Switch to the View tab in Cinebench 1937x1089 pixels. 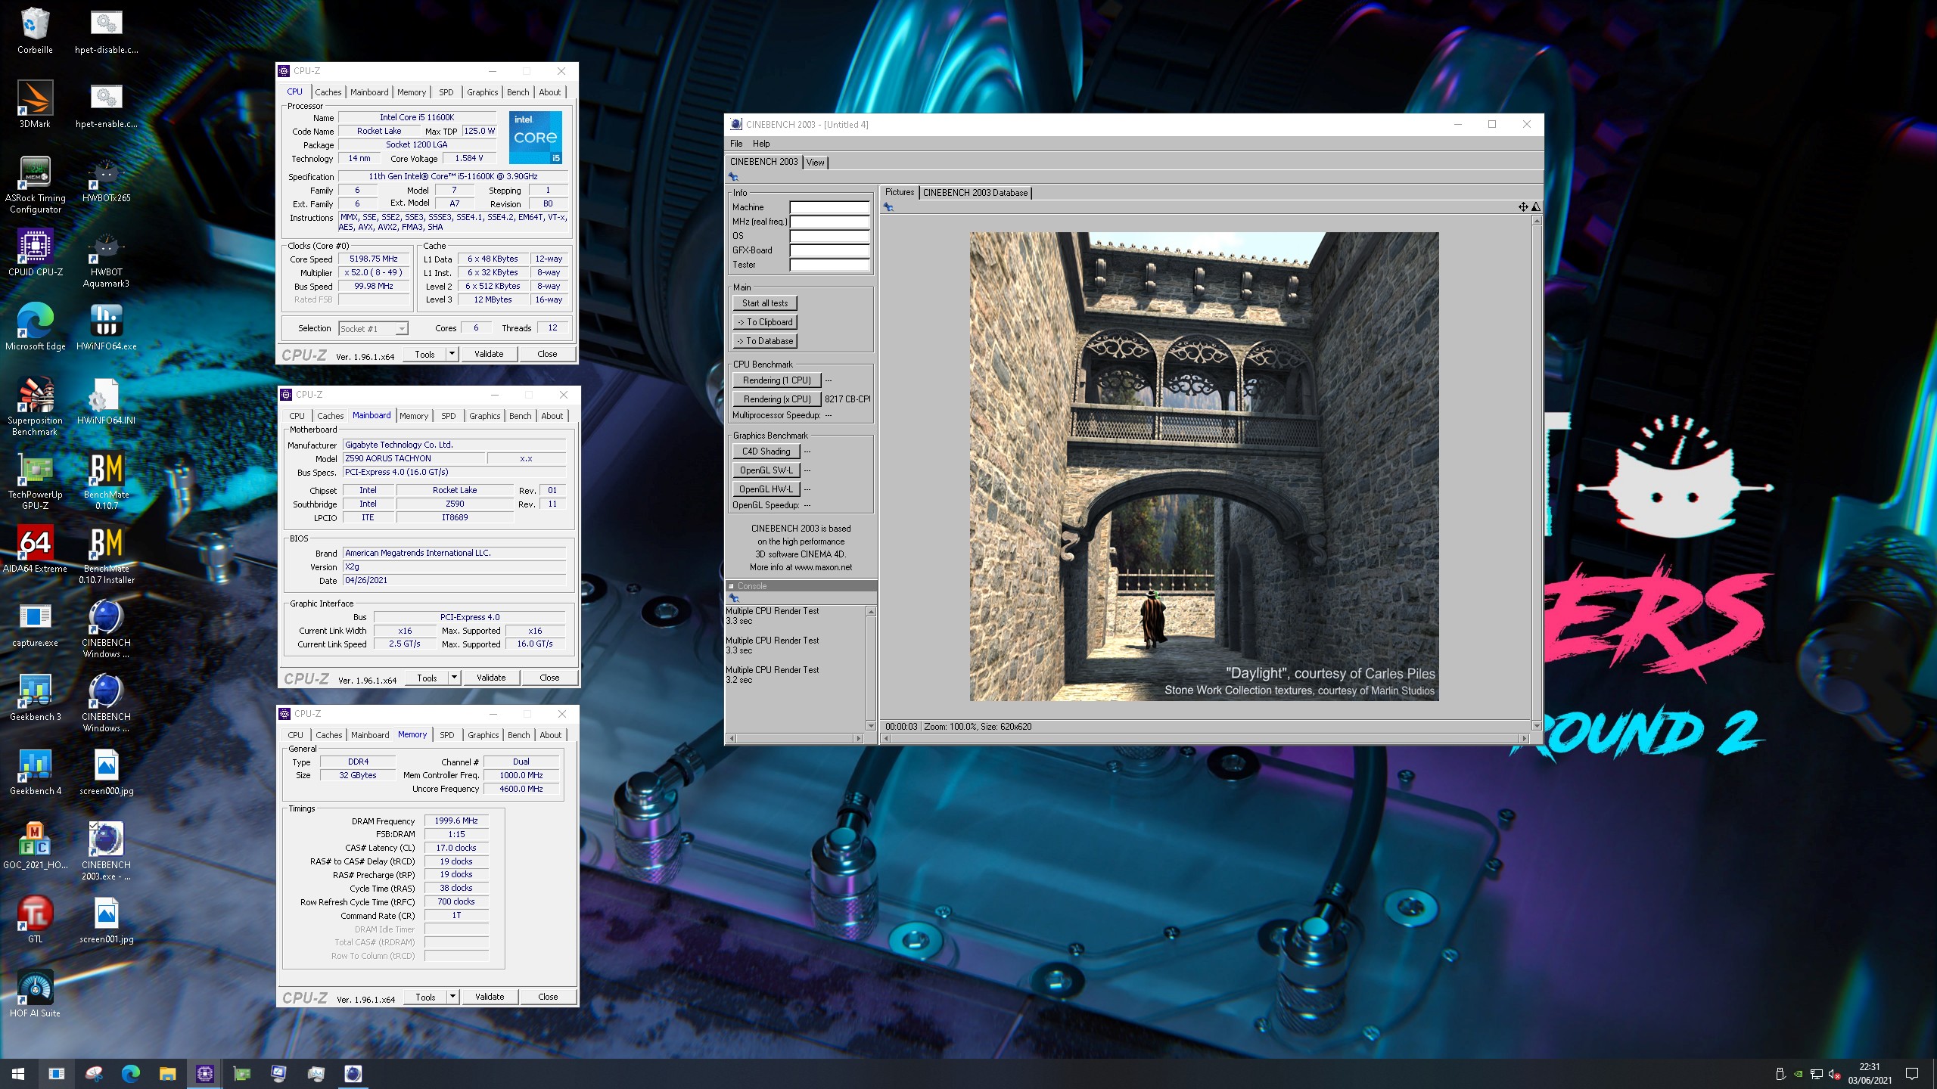815,162
